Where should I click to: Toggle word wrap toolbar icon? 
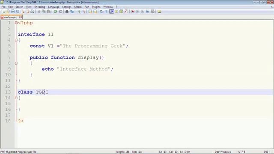point(101,12)
